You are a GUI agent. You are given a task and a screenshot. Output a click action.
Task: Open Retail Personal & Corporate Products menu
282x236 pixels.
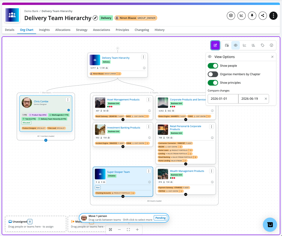click(x=211, y=127)
